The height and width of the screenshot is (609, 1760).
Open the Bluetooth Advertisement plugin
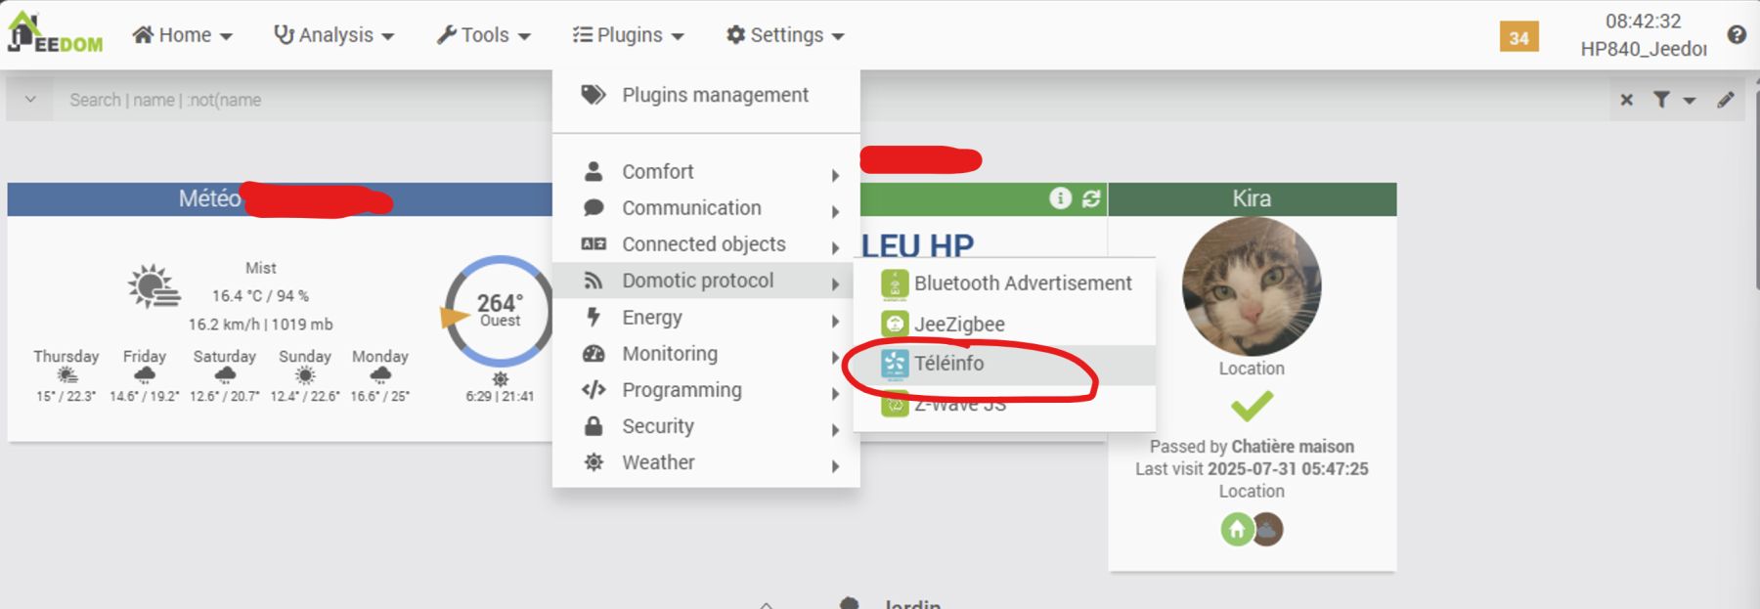[x=1022, y=283]
